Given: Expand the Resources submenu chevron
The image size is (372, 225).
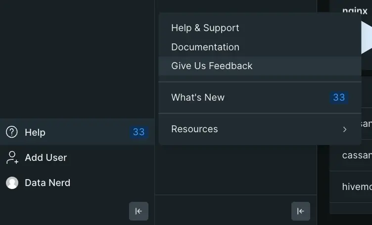Looking at the screenshot, I should 345,129.
